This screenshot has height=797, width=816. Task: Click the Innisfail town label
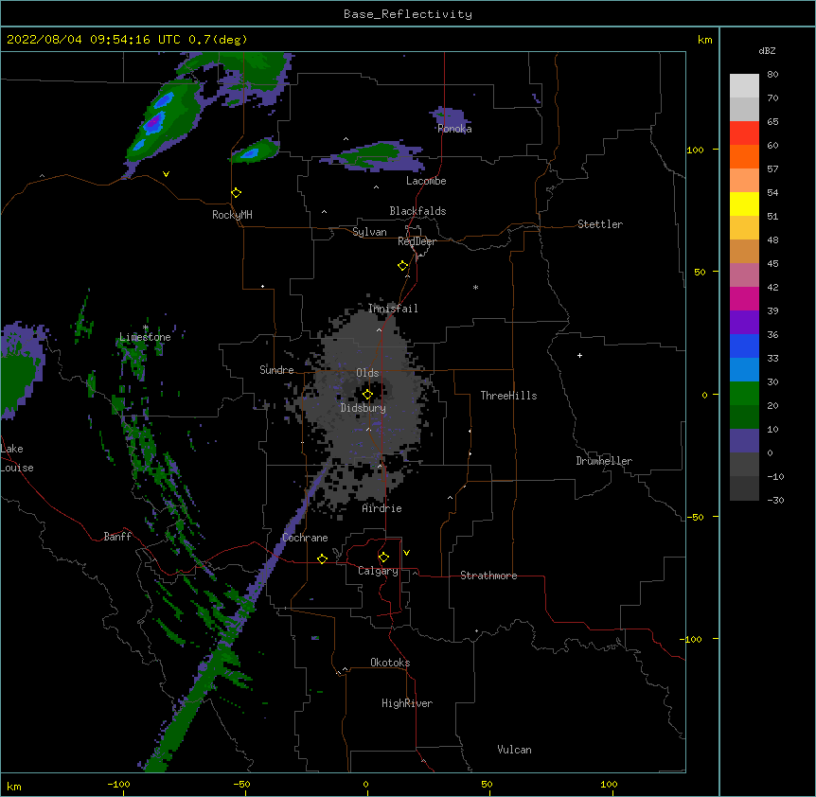pos(393,309)
